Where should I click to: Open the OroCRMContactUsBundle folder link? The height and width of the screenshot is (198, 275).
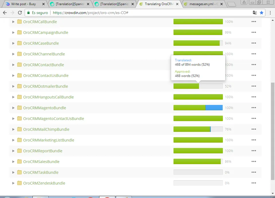point(46,75)
